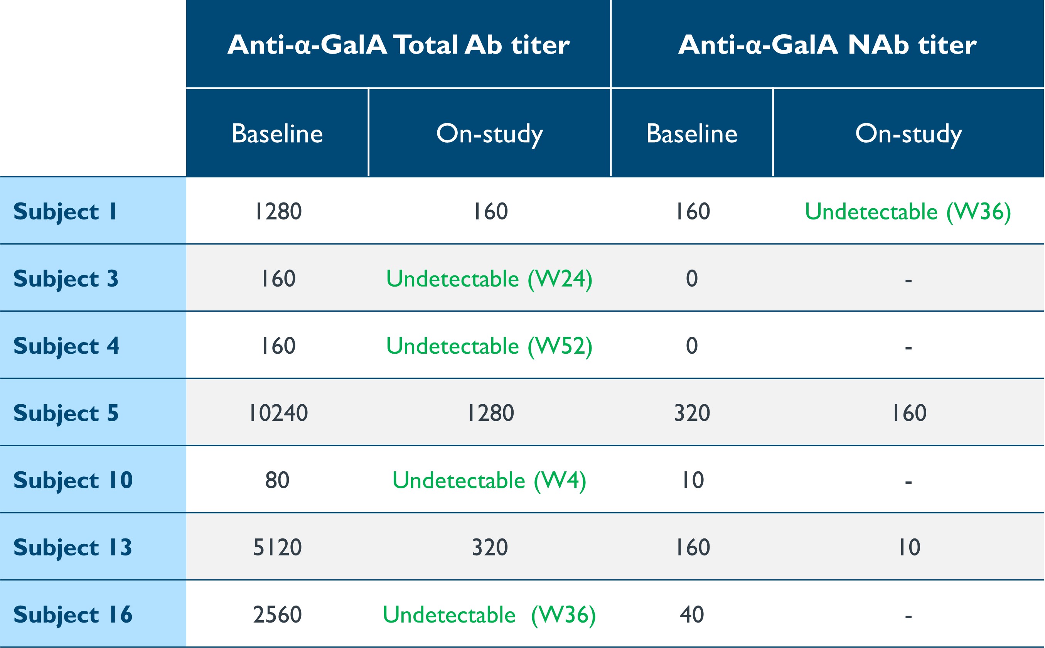Click the Undetectable (W52) cell
The height and width of the screenshot is (648, 1045).
pos(489,346)
